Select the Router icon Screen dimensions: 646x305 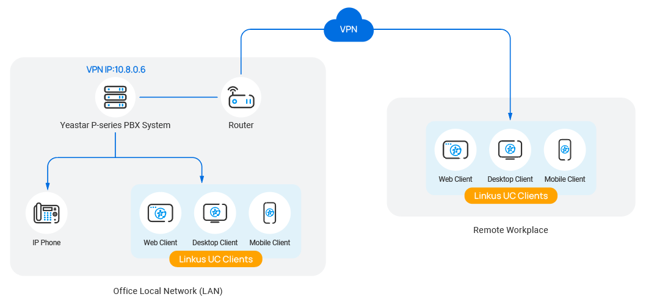coord(241,97)
